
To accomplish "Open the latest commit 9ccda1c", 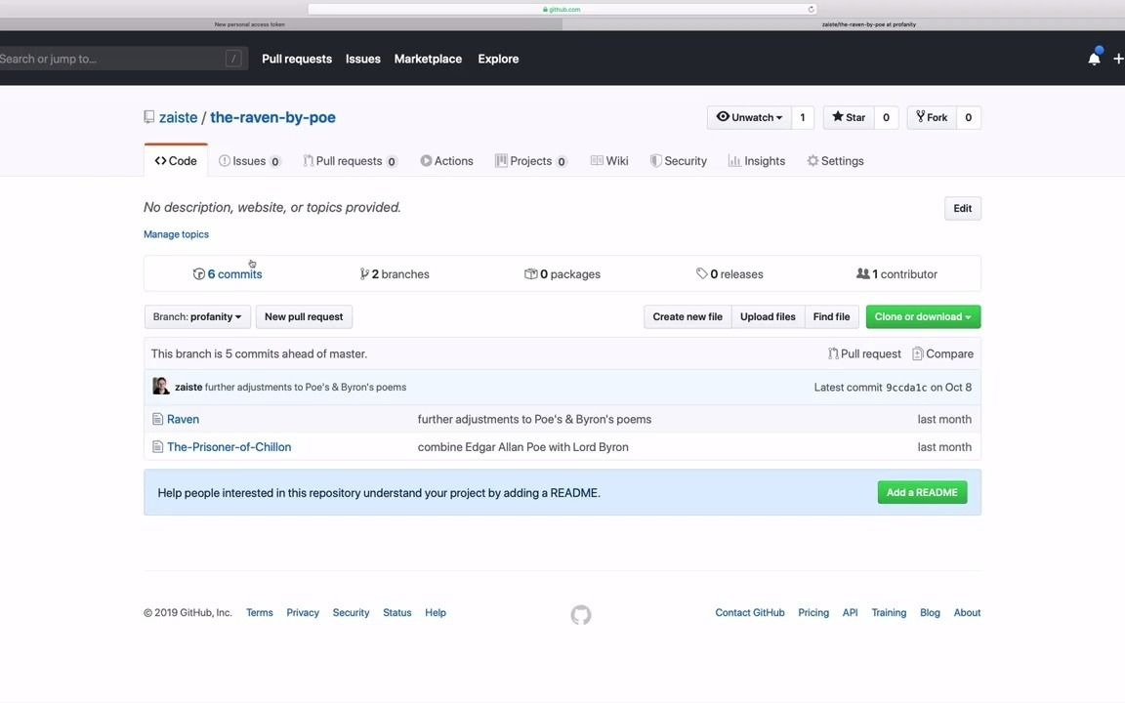I will point(906,388).
